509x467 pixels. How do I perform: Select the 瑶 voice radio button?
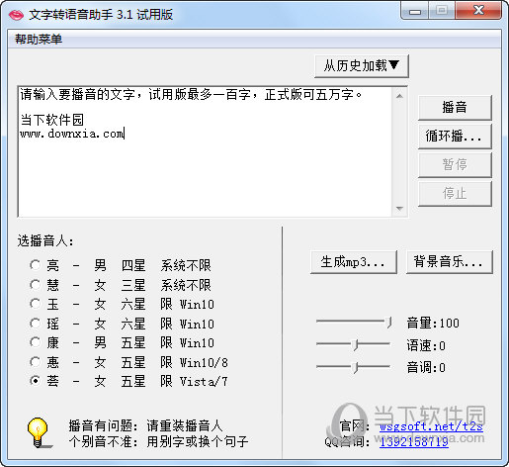35,324
